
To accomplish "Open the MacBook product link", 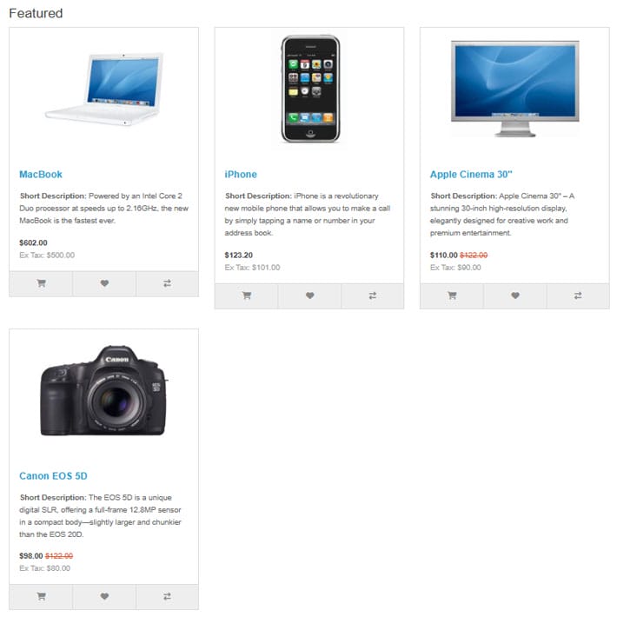I will pos(41,175).
